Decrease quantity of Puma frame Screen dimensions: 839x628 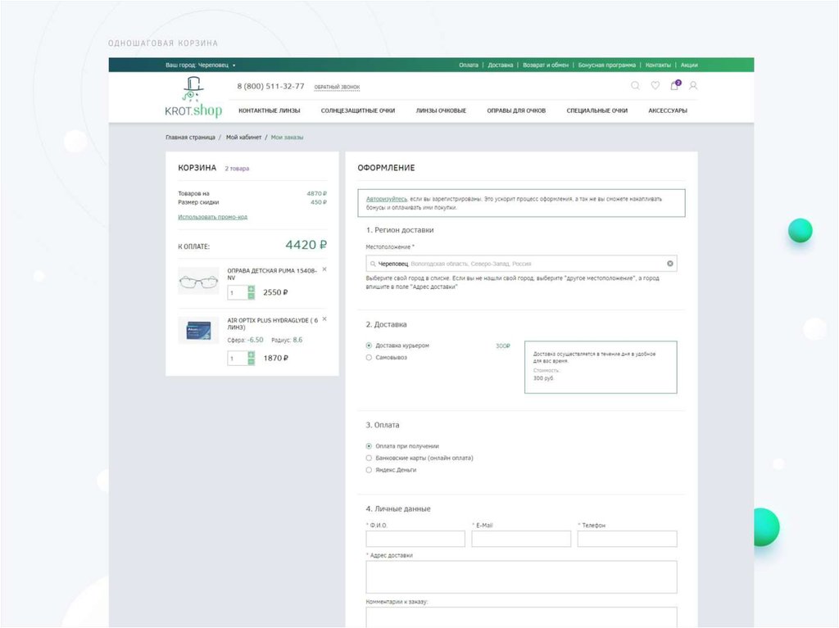251,296
